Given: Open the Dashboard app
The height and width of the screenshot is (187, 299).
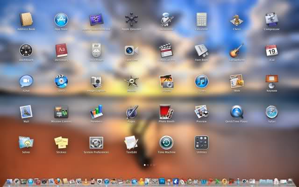Looking at the screenshot, I should click(26, 50).
